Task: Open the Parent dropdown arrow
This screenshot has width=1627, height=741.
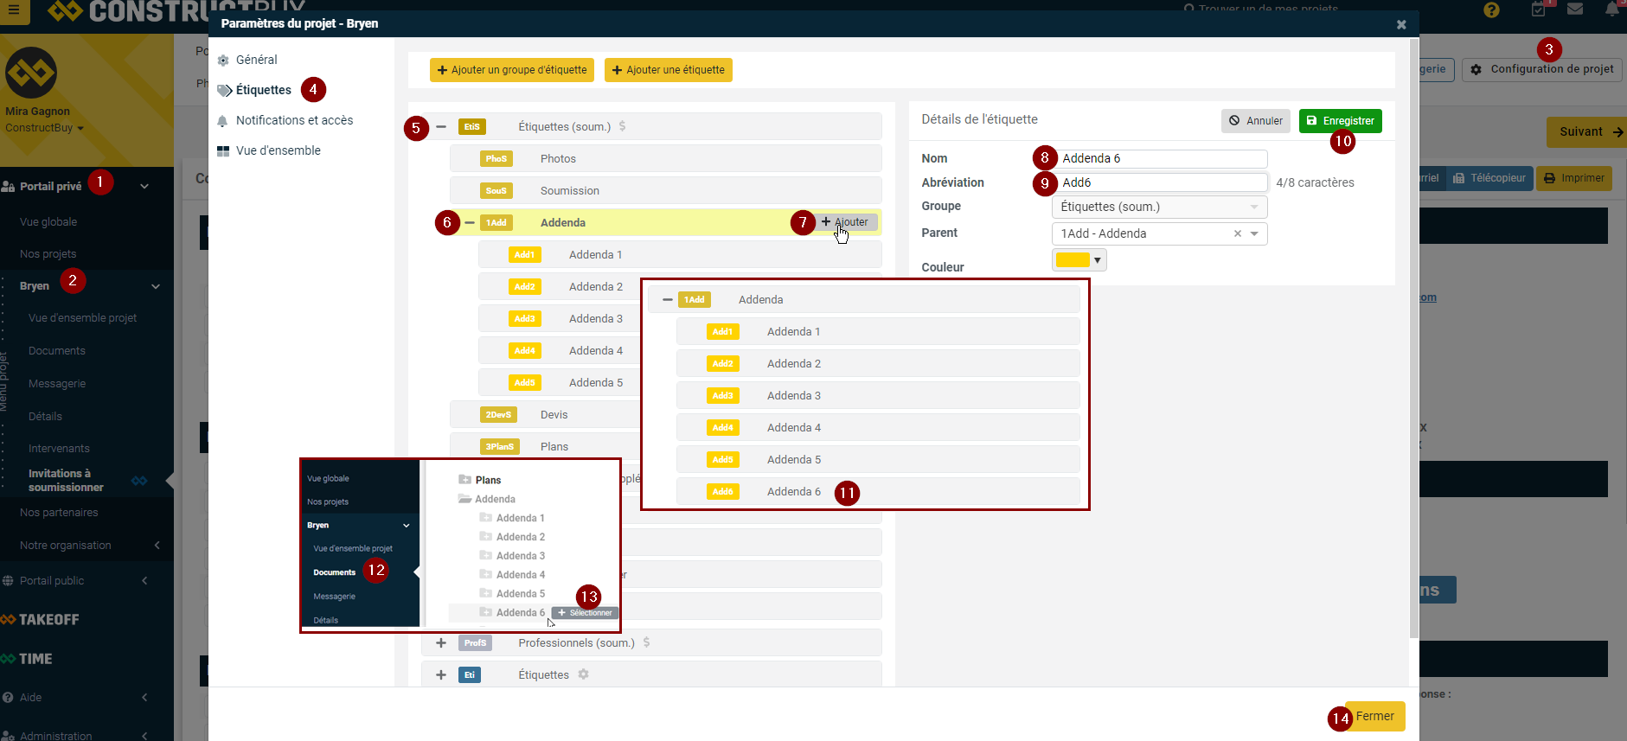Action: (1254, 233)
